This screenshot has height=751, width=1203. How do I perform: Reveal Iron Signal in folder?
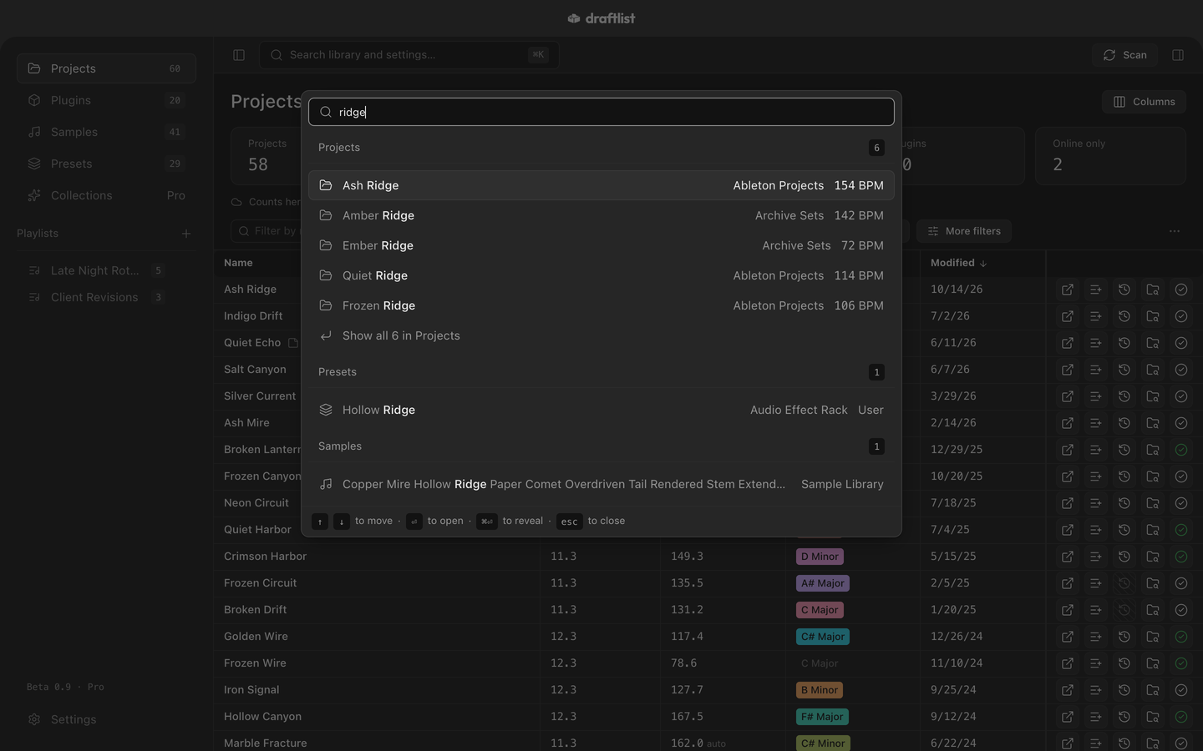[1153, 690]
